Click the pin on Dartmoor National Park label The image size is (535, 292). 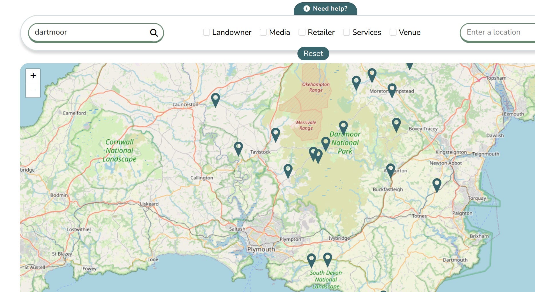[343, 128]
